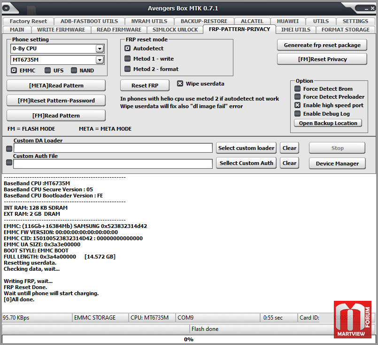
Task: Select NAND storage type radio
Action: (74, 71)
